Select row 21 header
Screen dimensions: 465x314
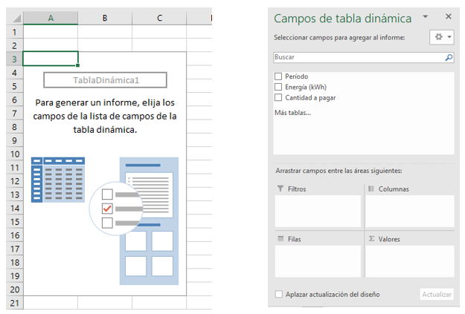pos(14,303)
